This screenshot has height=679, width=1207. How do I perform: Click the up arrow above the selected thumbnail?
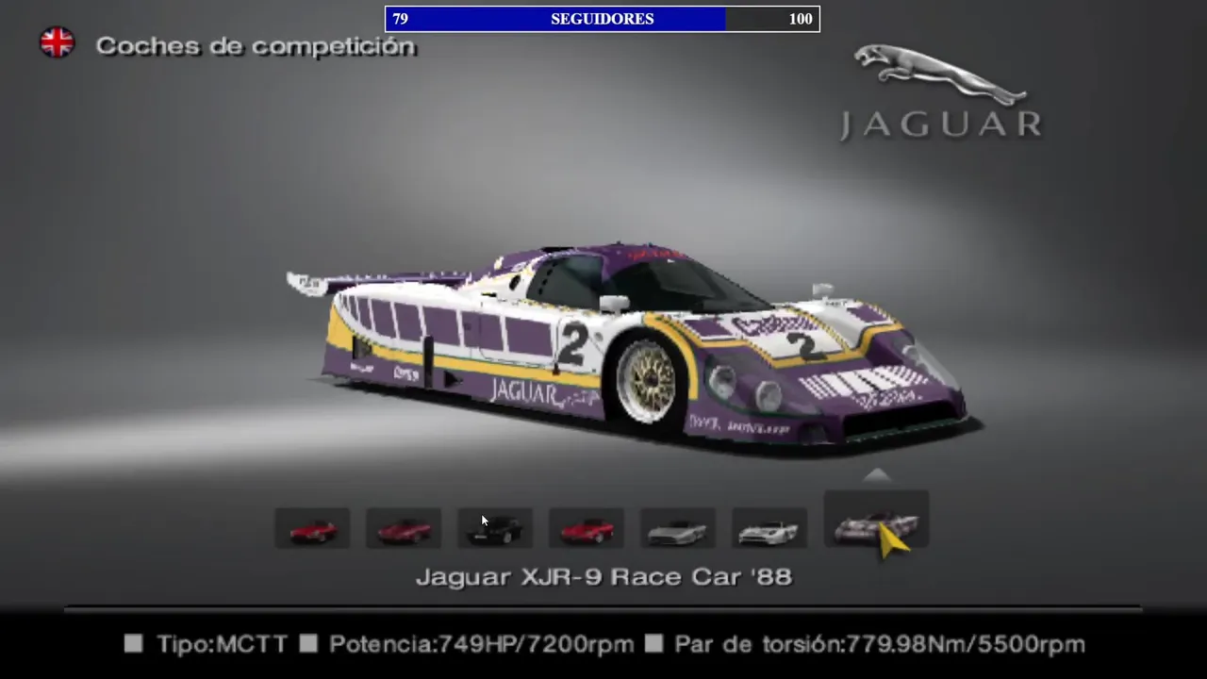click(876, 475)
